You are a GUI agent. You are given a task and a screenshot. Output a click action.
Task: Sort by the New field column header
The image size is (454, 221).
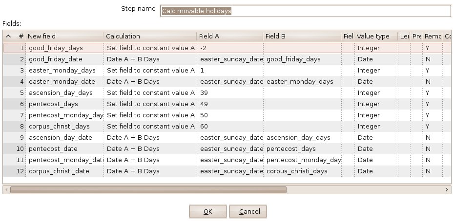tap(64, 36)
